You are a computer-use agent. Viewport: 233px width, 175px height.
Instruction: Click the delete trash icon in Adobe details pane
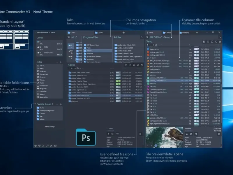pyautogui.click(x=140, y=134)
